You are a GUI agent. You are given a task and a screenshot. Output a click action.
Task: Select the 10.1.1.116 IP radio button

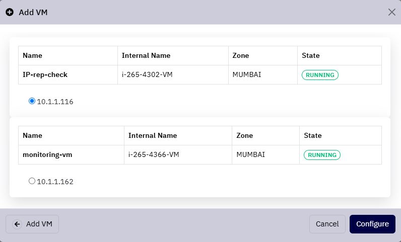click(x=32, y=101)
